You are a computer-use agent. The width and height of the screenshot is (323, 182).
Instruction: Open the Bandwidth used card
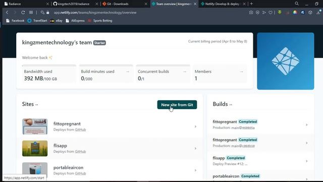pyautogui.click(x=49, y=74)
